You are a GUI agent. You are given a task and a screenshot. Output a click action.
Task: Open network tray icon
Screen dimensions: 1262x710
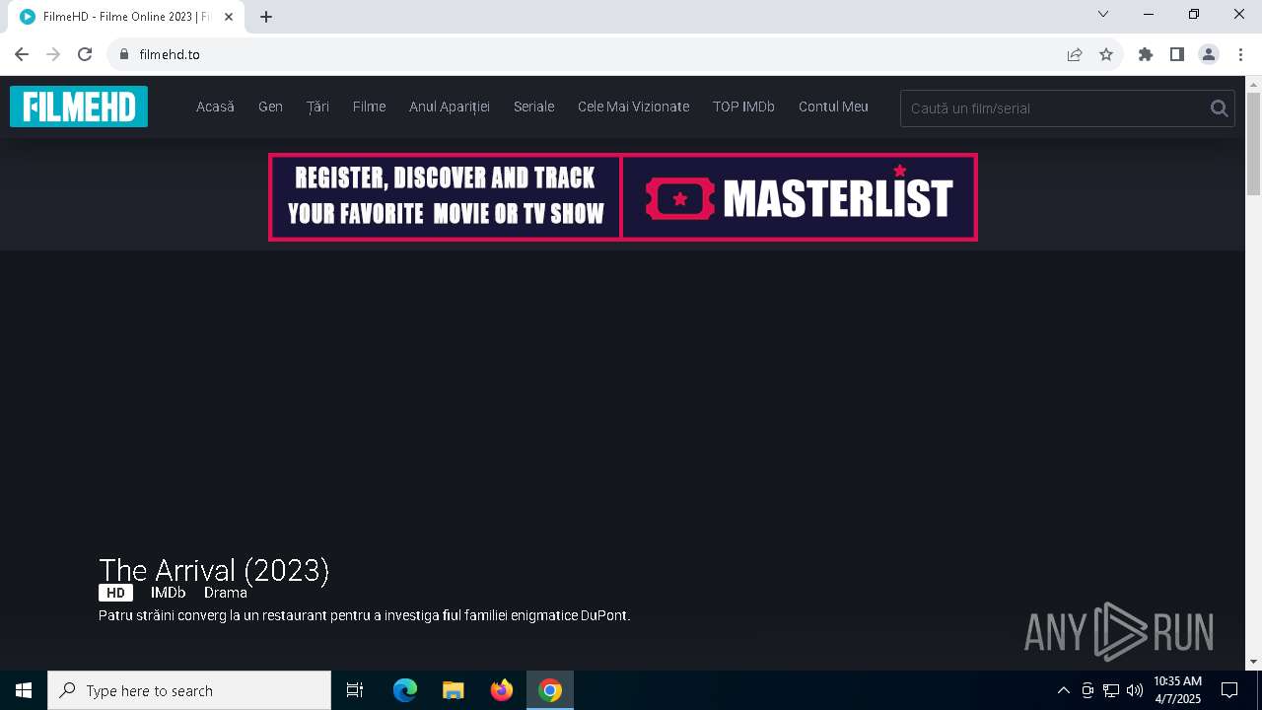[x=1111, y=690]
